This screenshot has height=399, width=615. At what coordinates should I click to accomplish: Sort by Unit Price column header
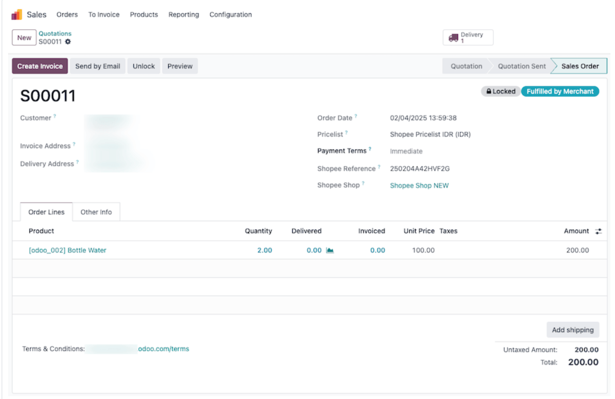coord(419,231)
